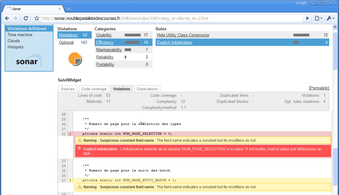Image resolution: width=339 pixels, height=195 pixels.
Task: Open a new tab with plus button
Action: click(68, 9)
